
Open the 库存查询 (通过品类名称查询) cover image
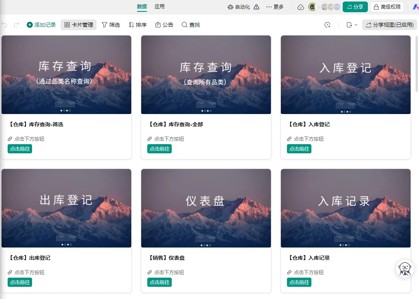(x=66, y=75)
